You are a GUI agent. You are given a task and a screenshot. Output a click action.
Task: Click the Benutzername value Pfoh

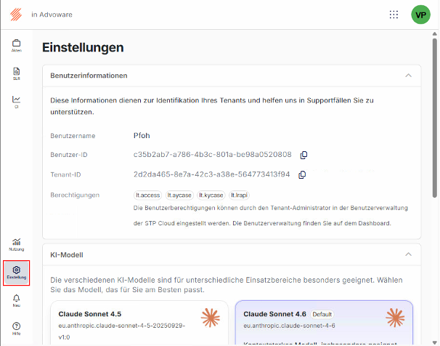(x=142, y=136)
